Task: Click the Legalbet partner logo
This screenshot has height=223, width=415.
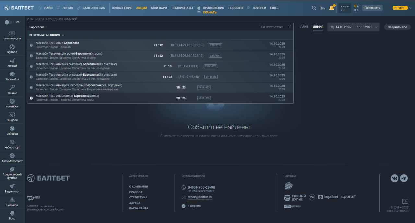Action: tap(328, 197)
